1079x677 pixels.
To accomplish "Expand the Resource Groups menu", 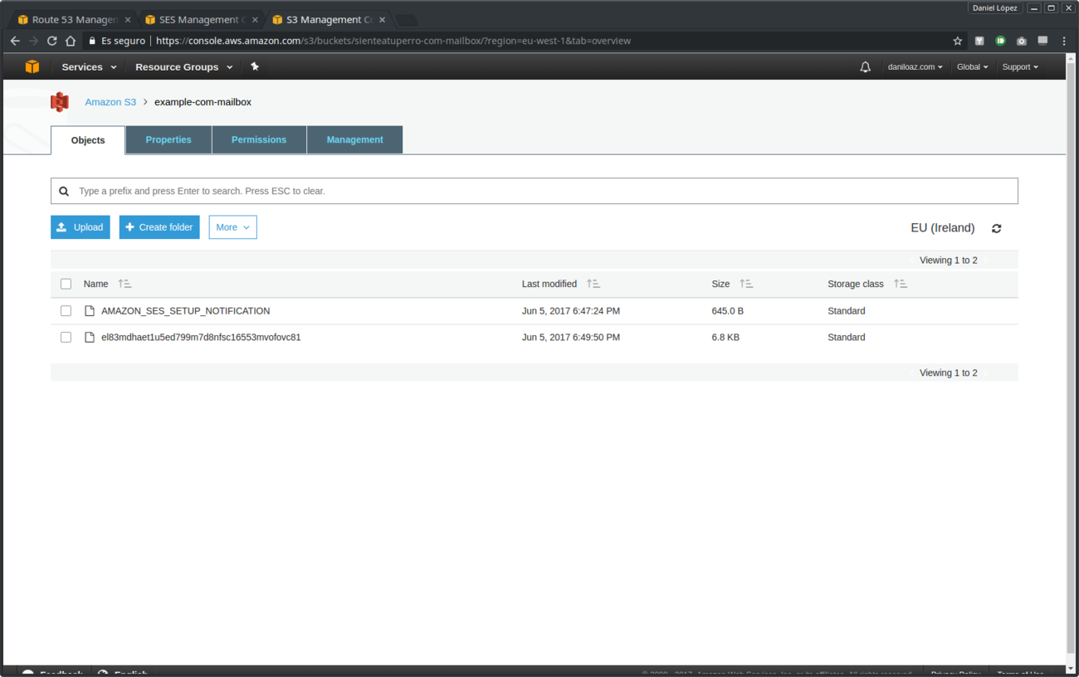I will point(183,67).
